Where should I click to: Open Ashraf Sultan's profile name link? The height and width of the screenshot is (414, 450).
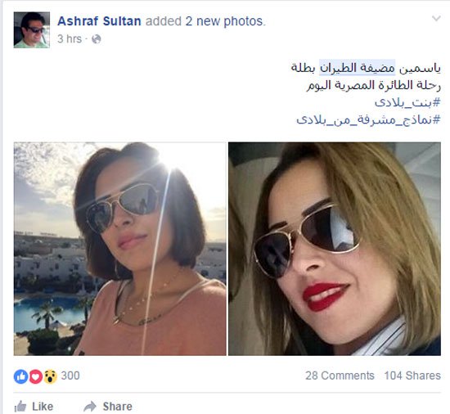99,21
